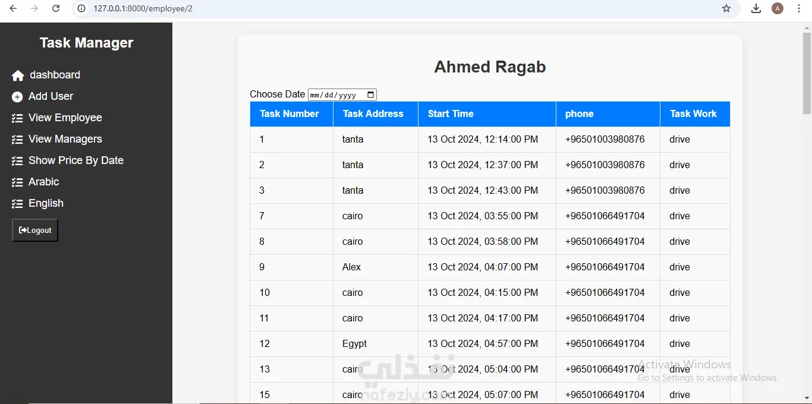The width and height of the screenshot is (812, 404).
Task: Go back with the browser back arrow
Action: (13, 8)
